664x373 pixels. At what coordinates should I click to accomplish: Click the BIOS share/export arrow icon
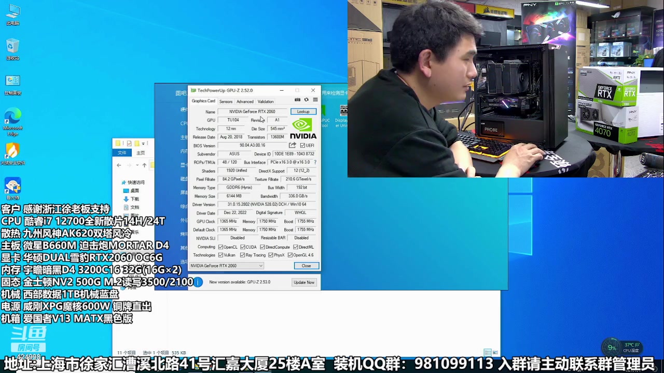click(x=293, y=145)
